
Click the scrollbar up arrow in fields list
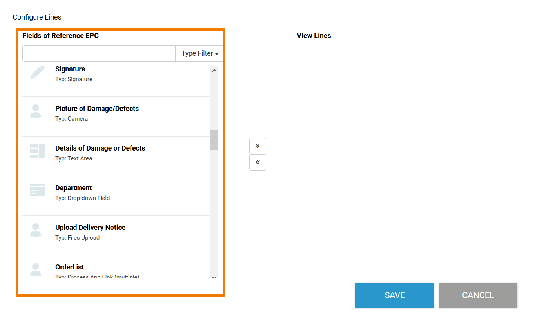[214, 71]
